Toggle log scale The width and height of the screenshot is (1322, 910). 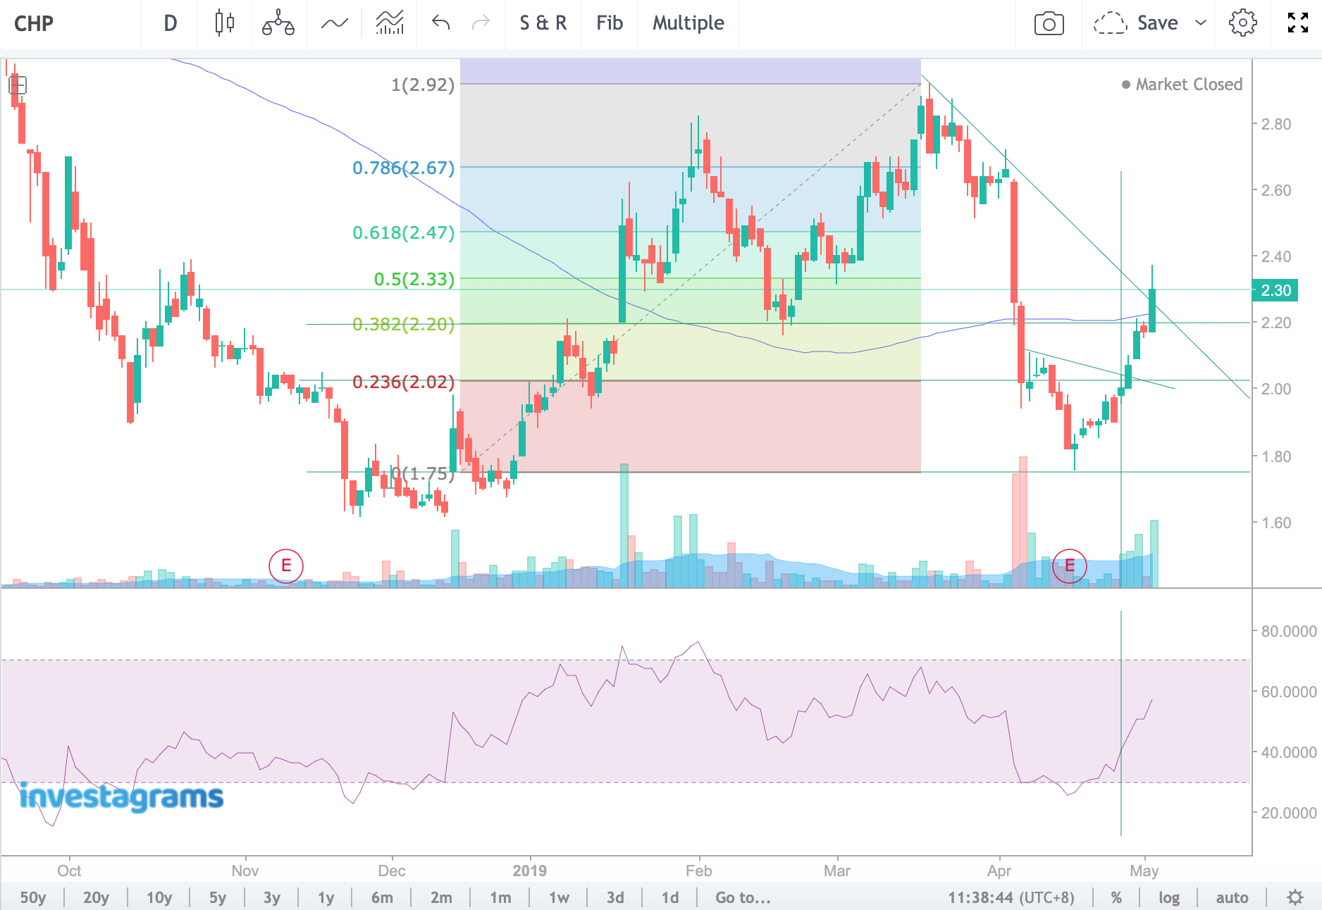[x=1169, y=897]
